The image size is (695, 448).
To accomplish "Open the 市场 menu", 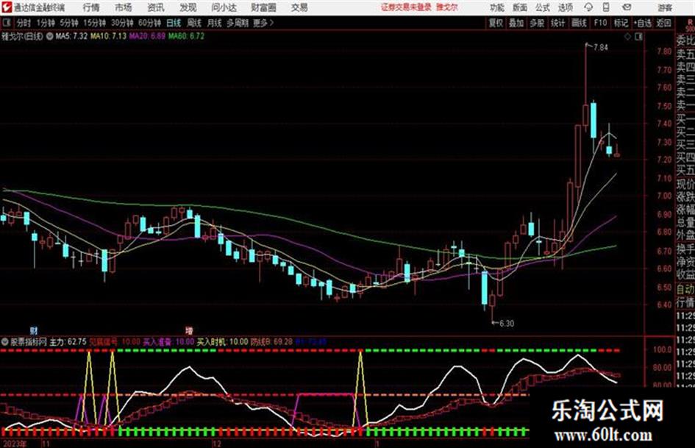I will click(x=124, y=7).
